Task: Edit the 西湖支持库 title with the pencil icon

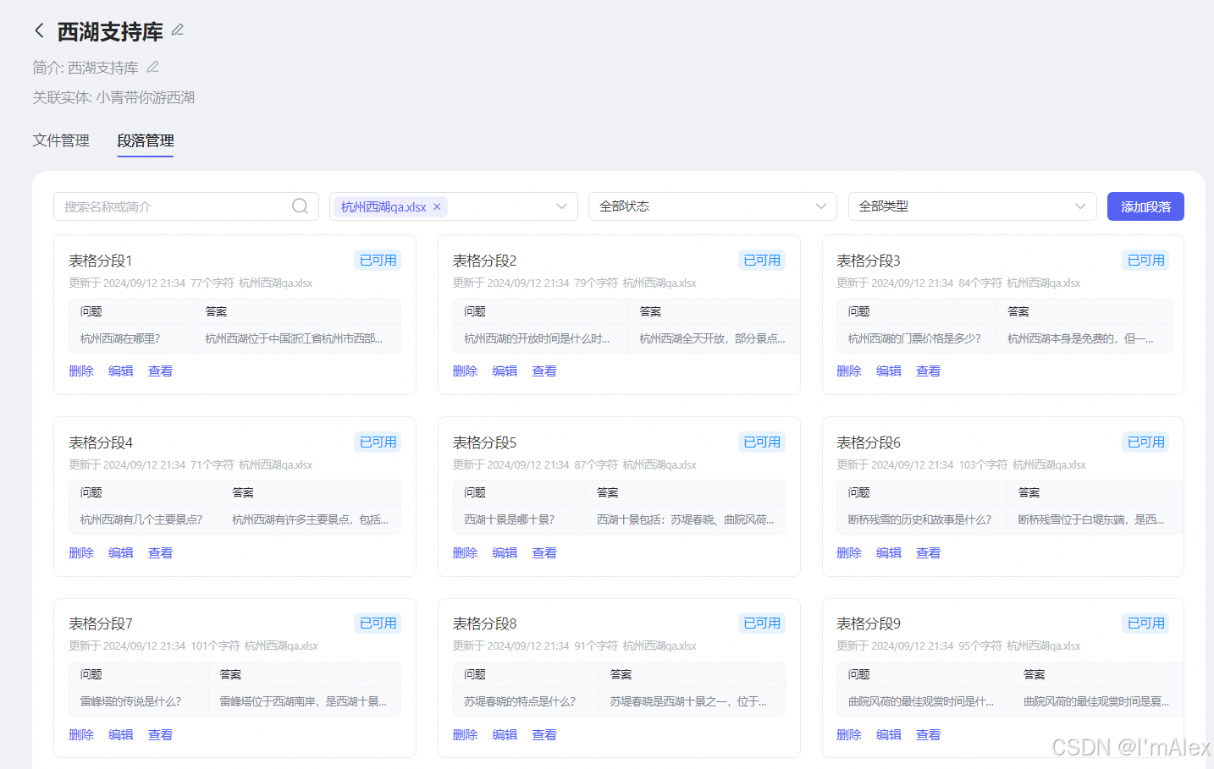Action: tap(178, 30)
